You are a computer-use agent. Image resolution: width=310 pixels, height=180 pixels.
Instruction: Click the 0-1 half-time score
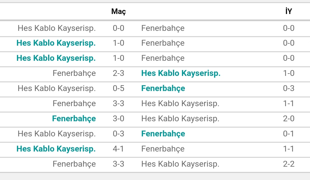pyautogui.click(x=289, y=134)
